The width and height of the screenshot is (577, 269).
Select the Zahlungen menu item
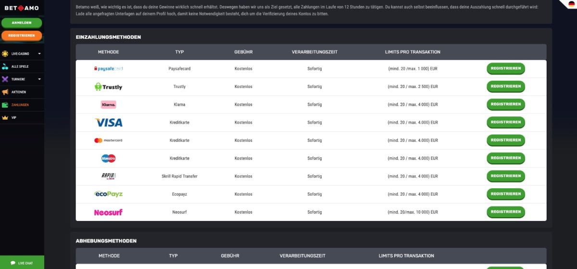pos(22,105)
